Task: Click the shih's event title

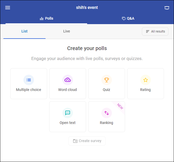Action: coord(87,8)
